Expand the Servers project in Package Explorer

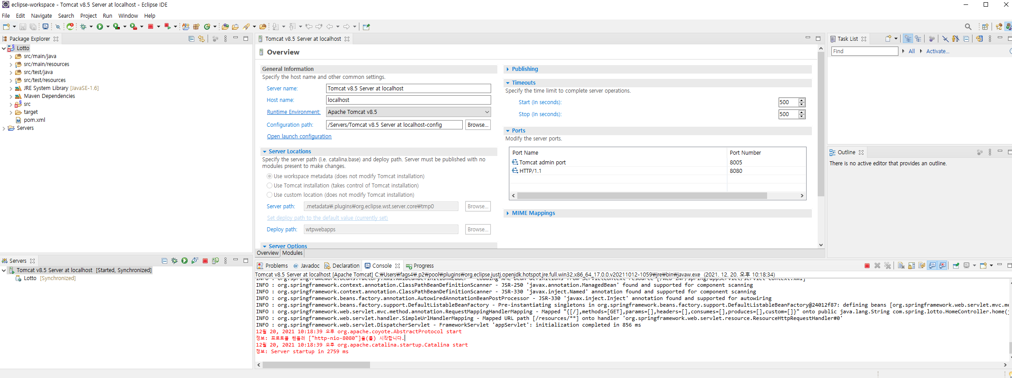click(x=4, y=129)
